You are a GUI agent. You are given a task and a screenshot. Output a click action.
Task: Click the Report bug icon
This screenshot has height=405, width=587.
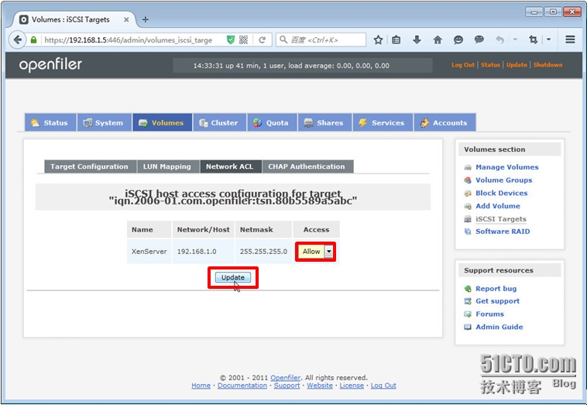[468, 289]
